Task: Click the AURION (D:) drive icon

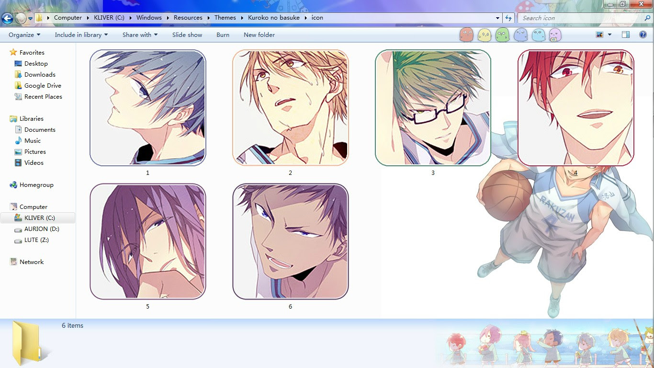Action: point(18,229)
